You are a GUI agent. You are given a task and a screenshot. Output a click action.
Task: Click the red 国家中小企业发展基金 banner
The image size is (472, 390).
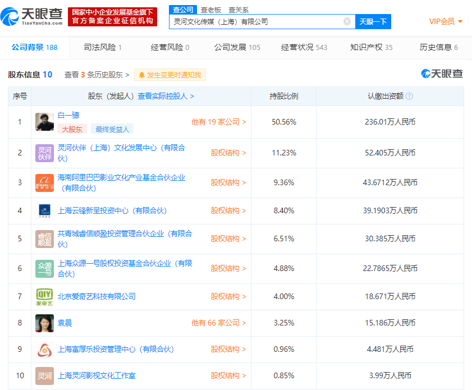coord(113,17)
